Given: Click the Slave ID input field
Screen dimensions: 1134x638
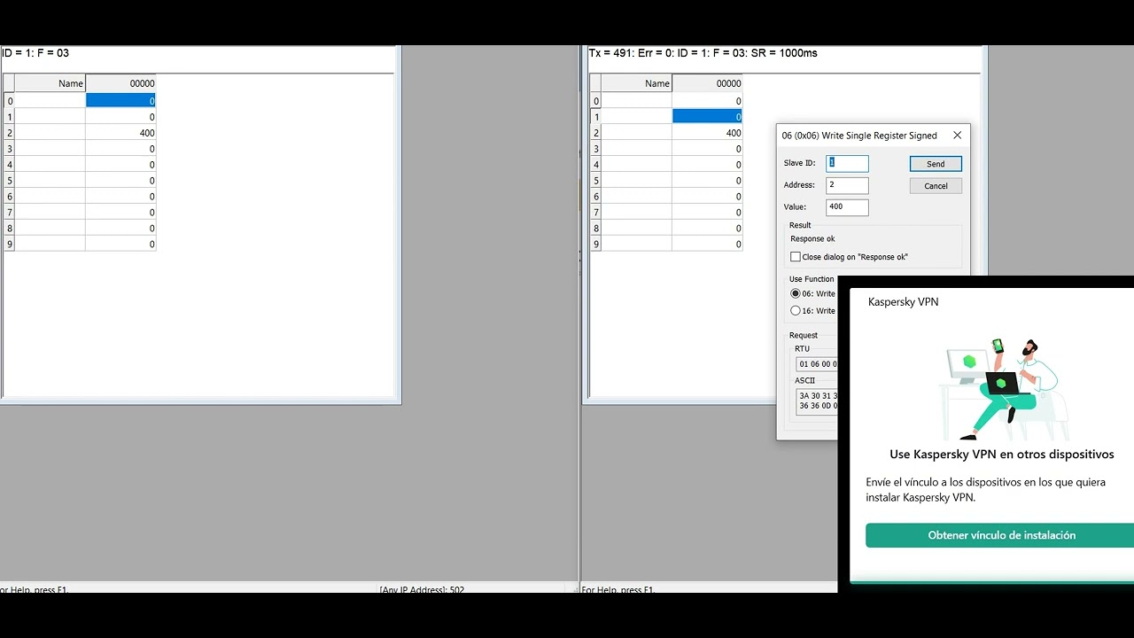Looking at the screenshot, I should [x=847, y=163].
